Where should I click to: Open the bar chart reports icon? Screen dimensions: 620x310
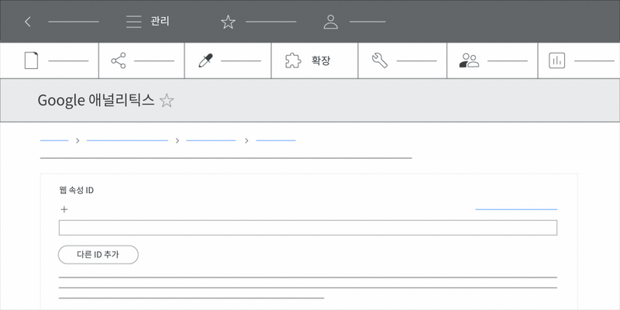click(557, 60)
